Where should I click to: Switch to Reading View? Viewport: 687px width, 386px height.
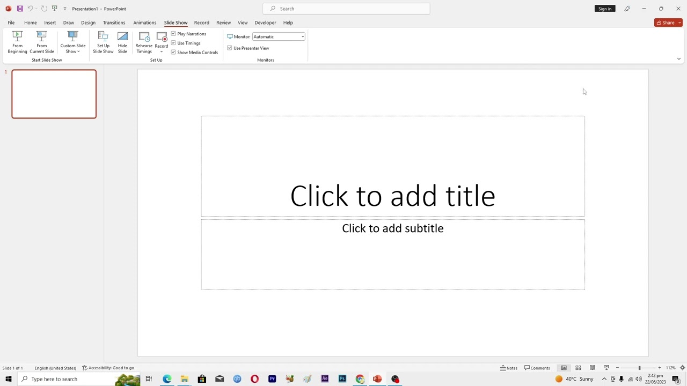(592, 368)
